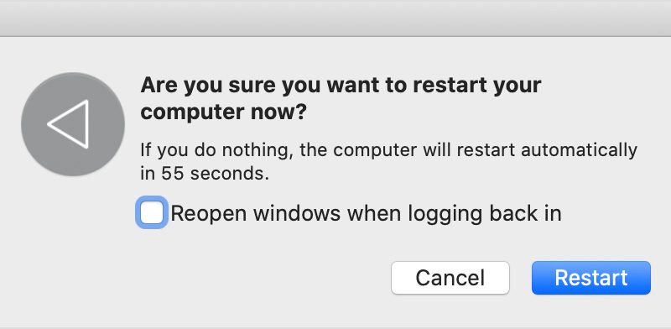Viewport: 671px width, 329px height.
Task: Cancel the restart
Action: [x=450, y=278]
